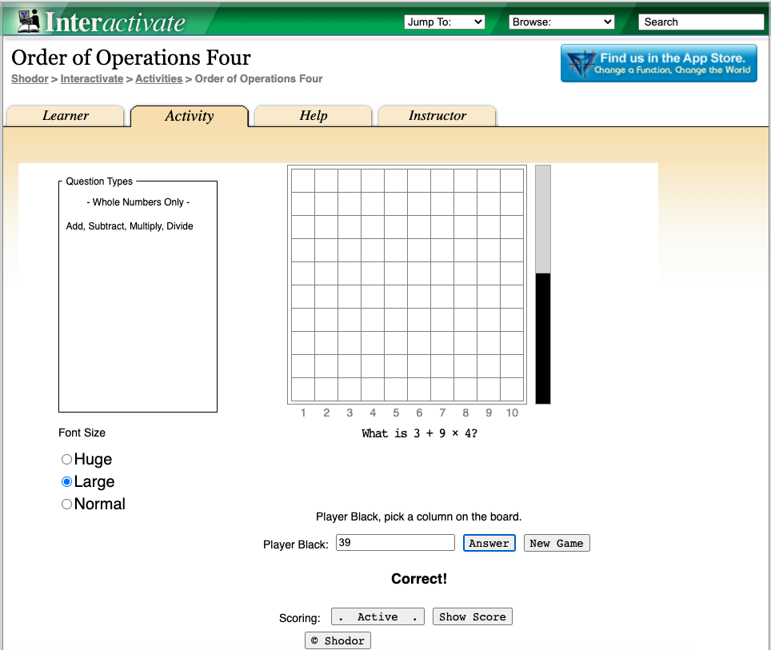Click the Interactivate logo icon

coord(29,21)
